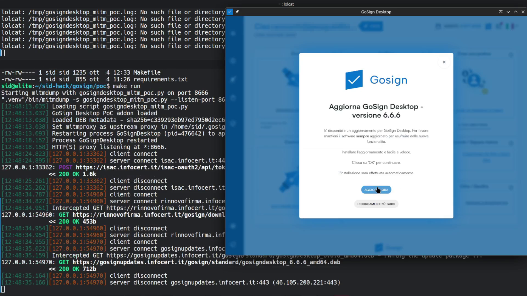Click the AGGIORNA ORA update button
The width and height of the screenshot is (527, 296).
pyautogui.click(x=376, y=190)
